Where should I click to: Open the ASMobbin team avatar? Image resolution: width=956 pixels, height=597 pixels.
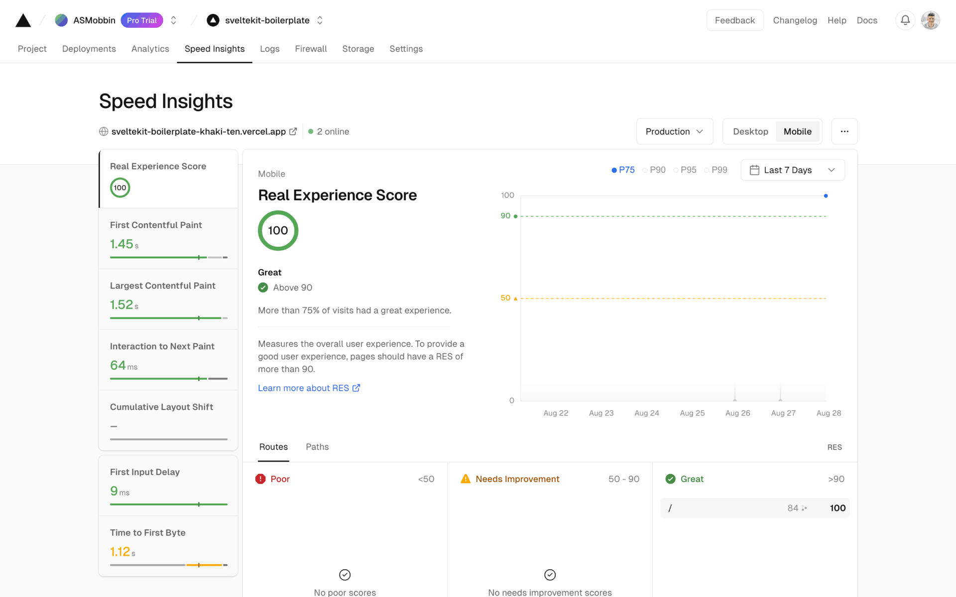pos(61,20)
